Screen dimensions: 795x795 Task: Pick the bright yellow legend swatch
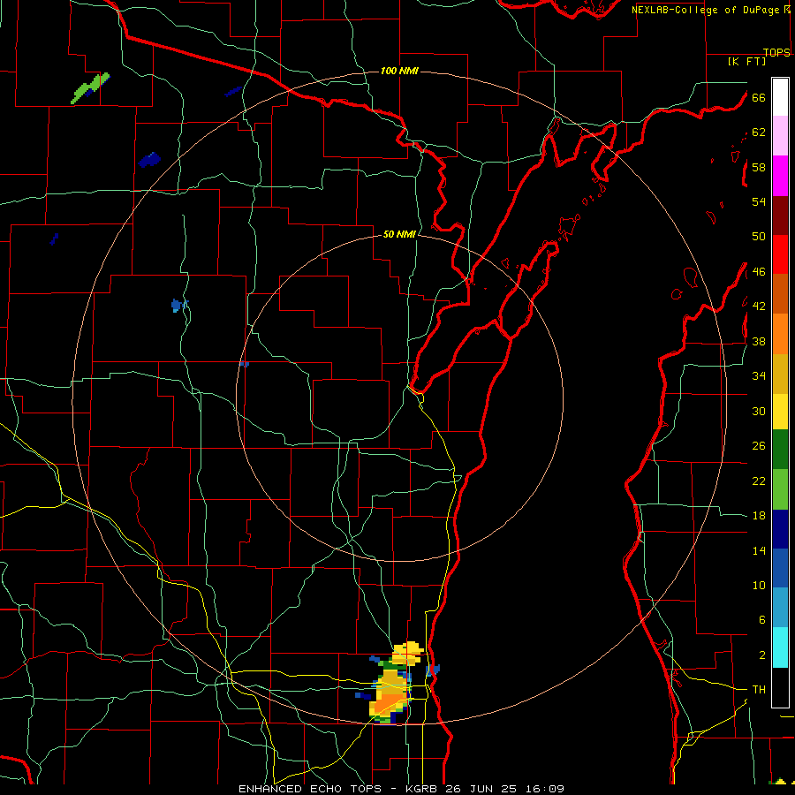(780, 412)
